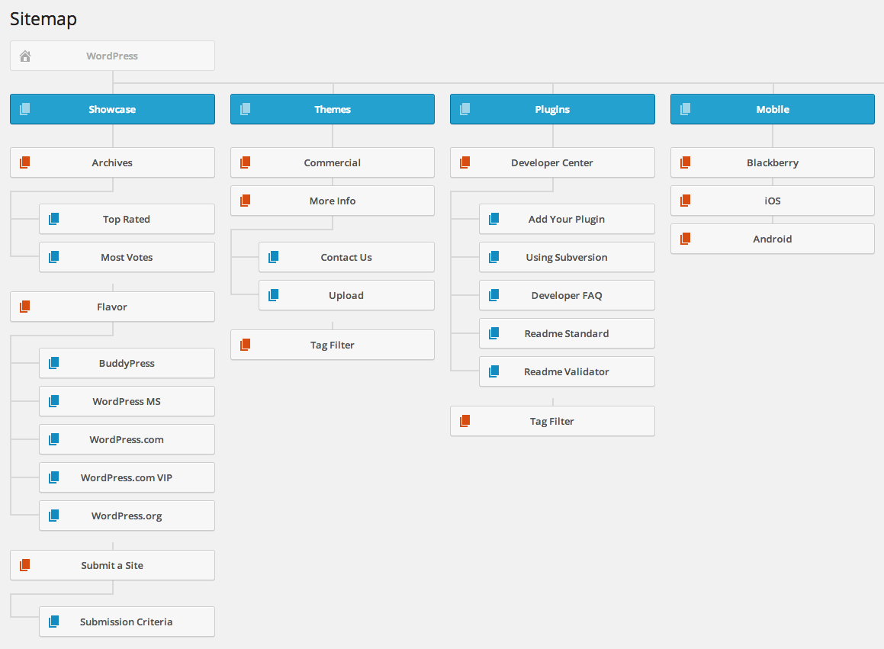The width and height of the screenshot is (884, 649).
Task: Click the orange icon on iOS node
Action: (x=686, y=201)
